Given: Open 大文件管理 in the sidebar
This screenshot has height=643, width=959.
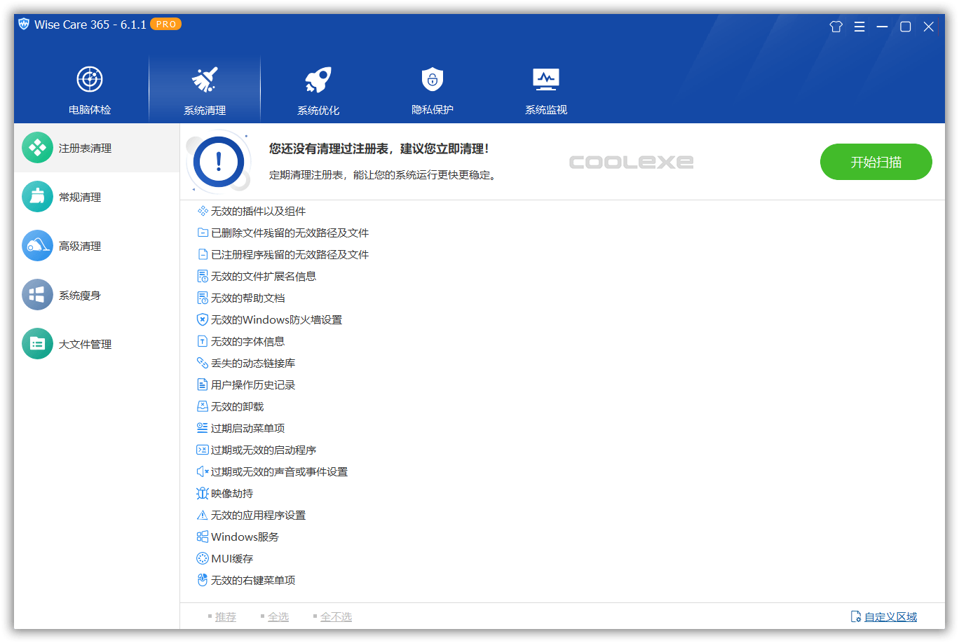Looking at the screenshot, I should pyautogui.click(x=97, y=344).
